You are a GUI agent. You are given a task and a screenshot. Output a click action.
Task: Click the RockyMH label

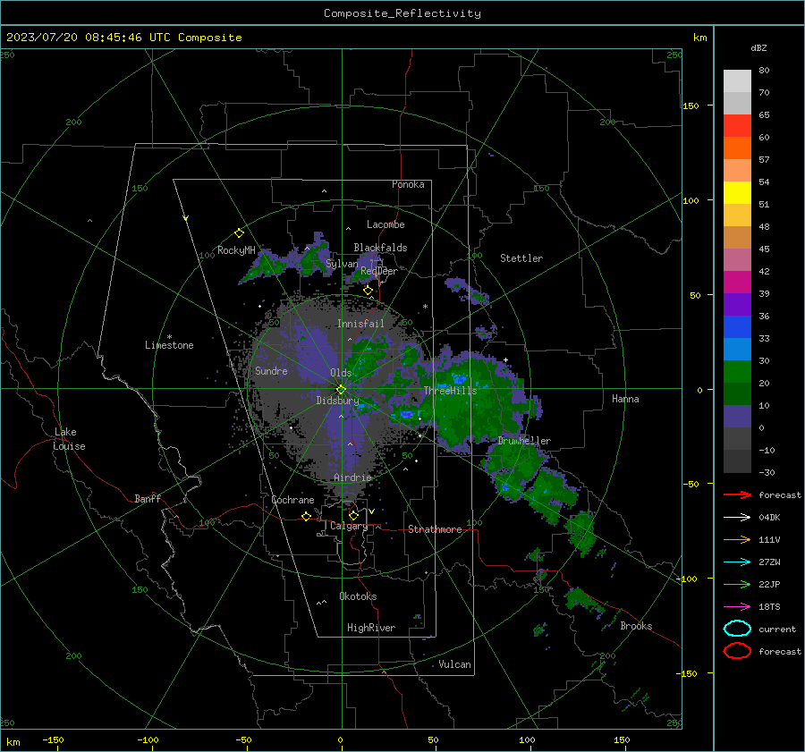coord(236,250)
